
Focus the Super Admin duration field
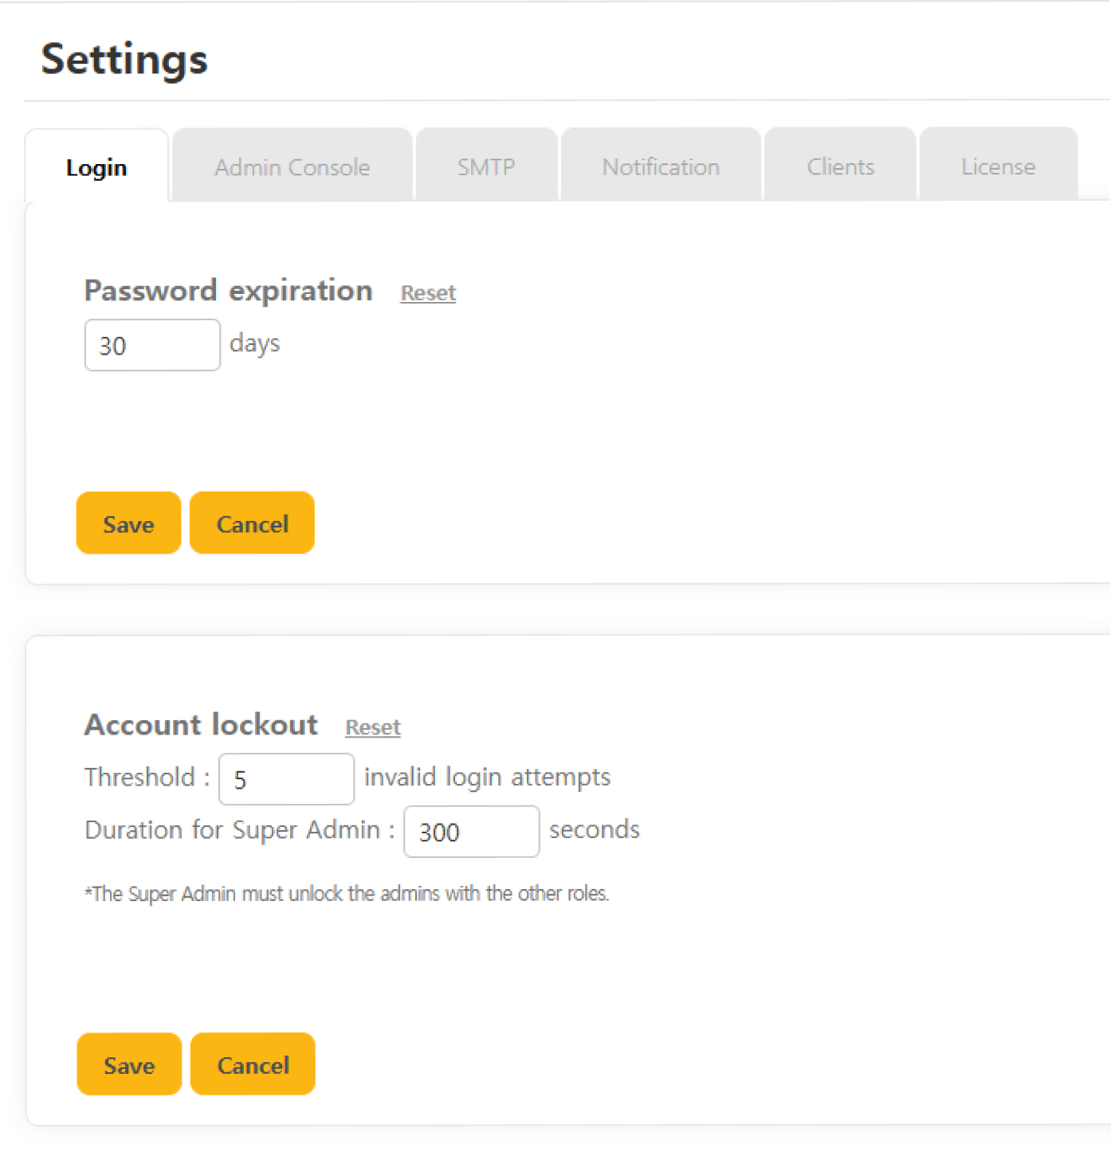(x=471, y=832)
